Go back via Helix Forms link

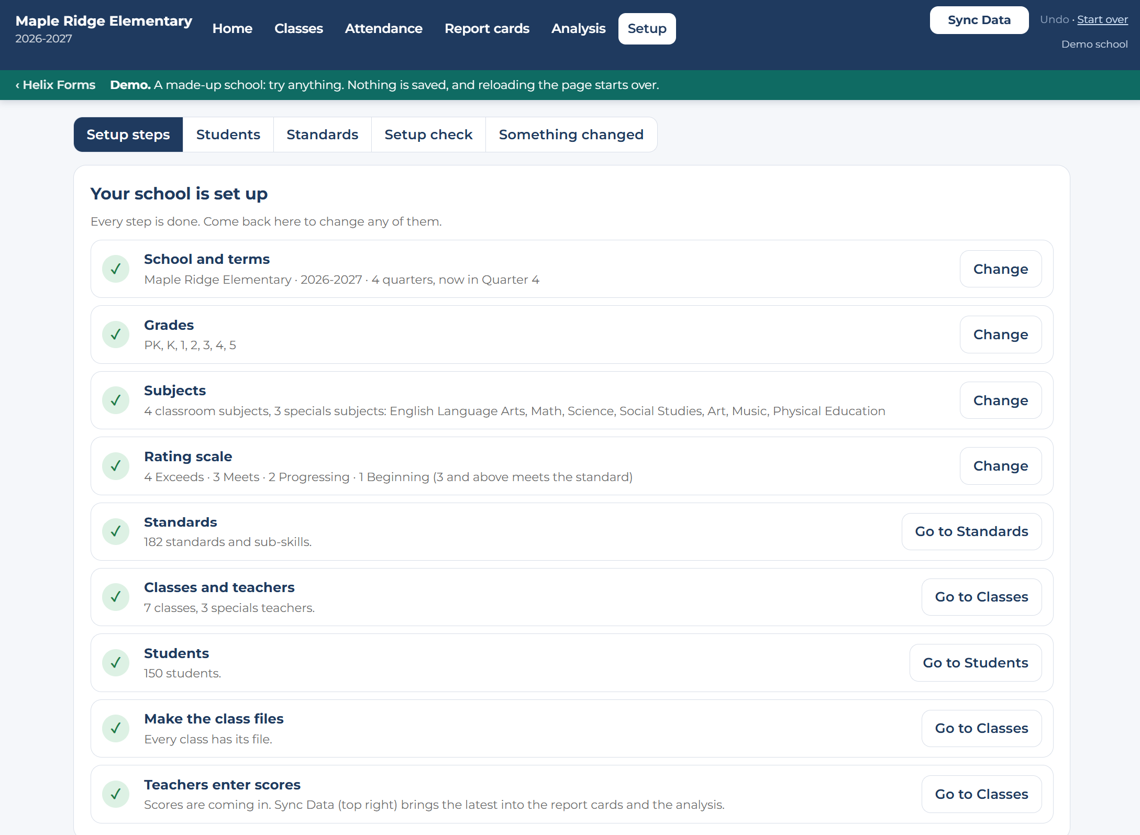coord(56,85)
